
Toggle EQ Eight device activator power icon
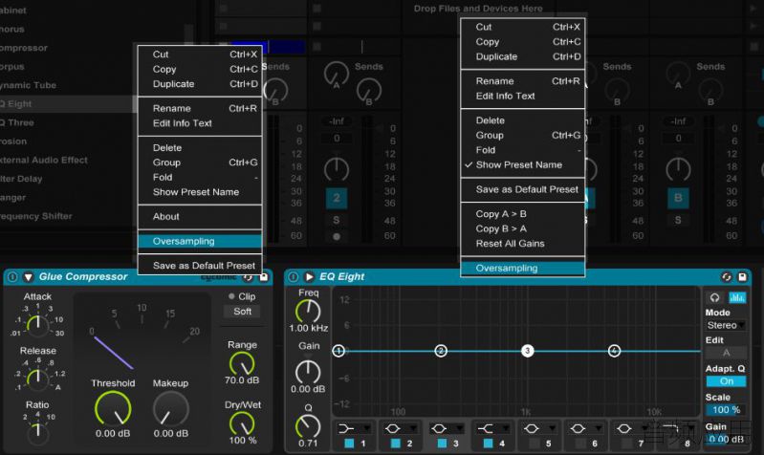(294, 276)
